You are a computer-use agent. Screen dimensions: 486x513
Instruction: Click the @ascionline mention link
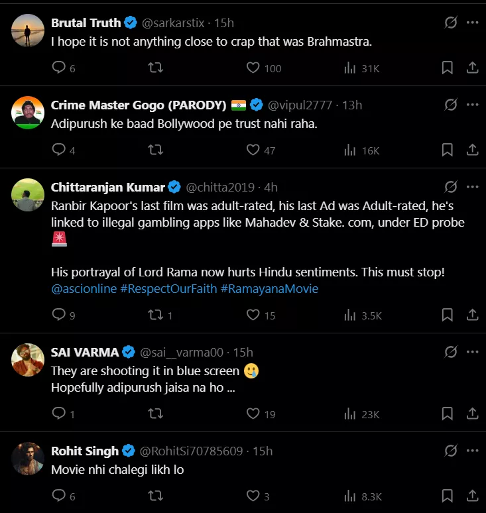point(84,289)
